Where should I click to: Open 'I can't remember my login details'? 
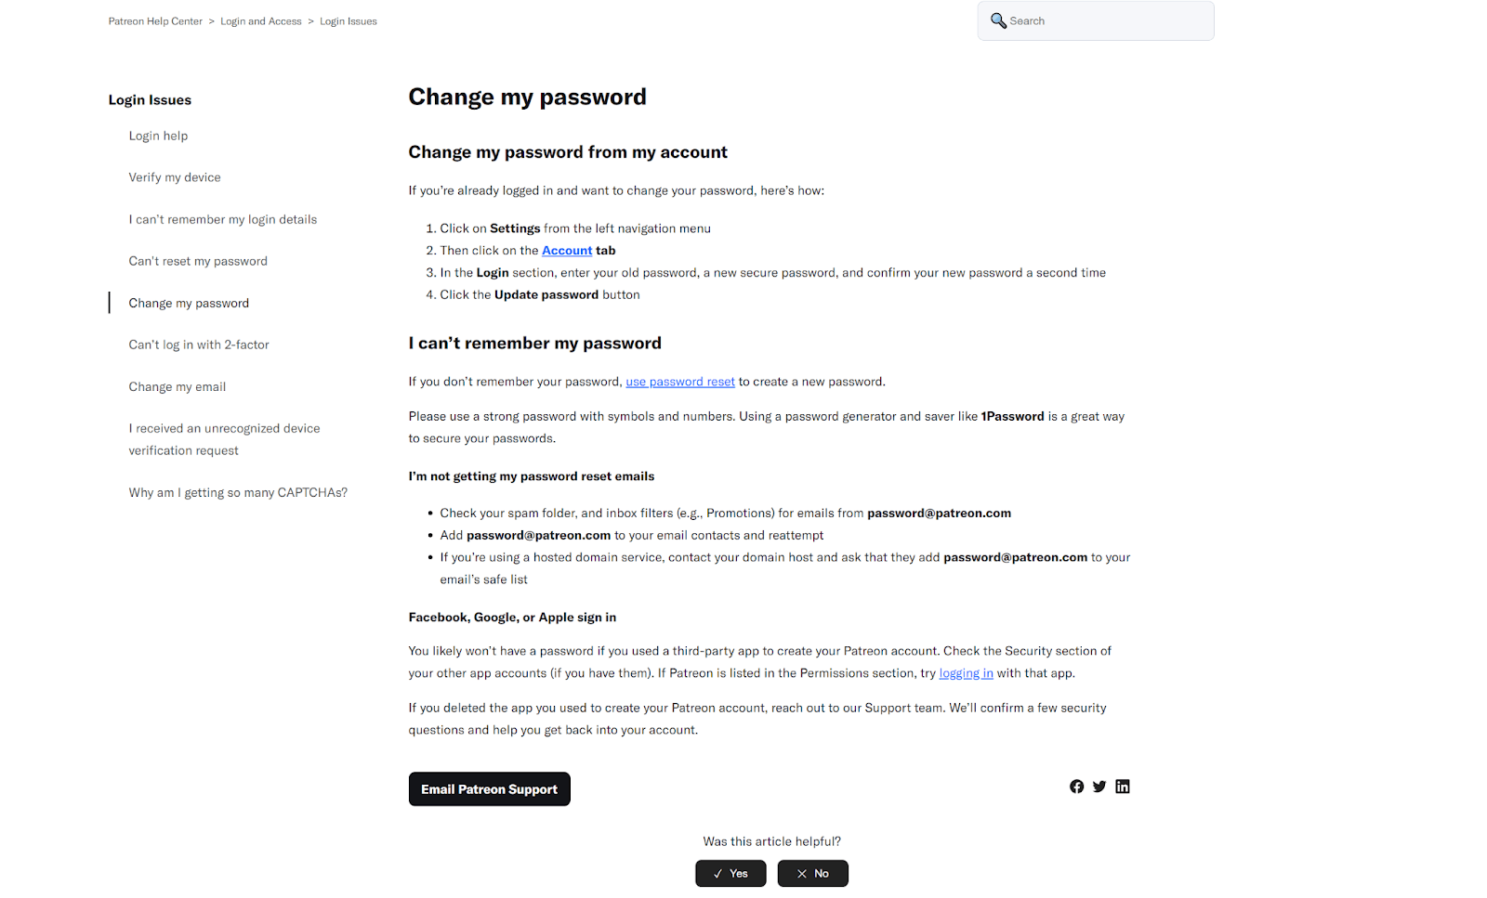point(223,219)
